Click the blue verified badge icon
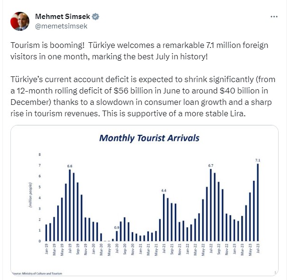The width and height of the screenshot is (290, 280). tap(95, 17)
